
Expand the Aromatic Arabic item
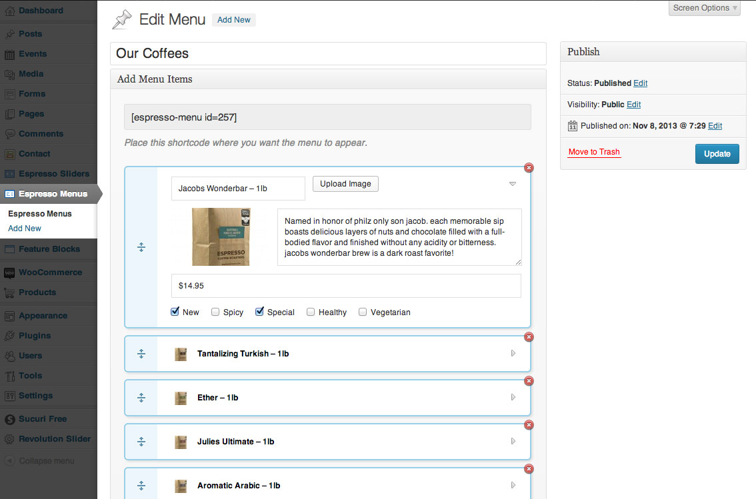[513, 485]
